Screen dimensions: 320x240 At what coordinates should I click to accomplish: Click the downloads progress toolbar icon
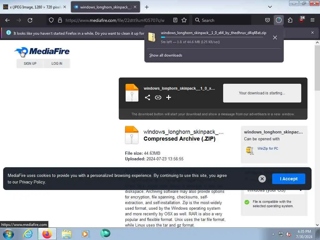click(278, 20)
